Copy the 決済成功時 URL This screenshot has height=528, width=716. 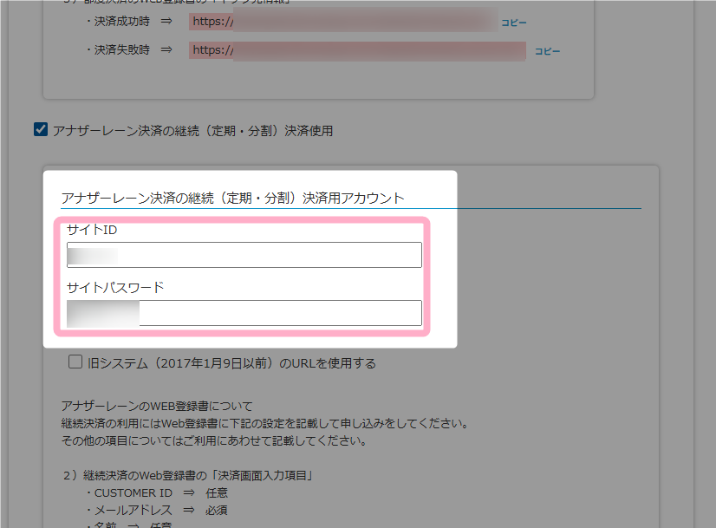tap(513, 23)
